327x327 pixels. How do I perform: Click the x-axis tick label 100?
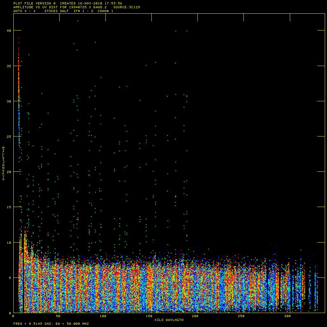pos(103,316)
